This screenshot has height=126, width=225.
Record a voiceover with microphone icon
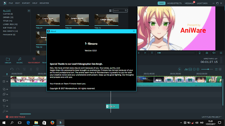200,53
